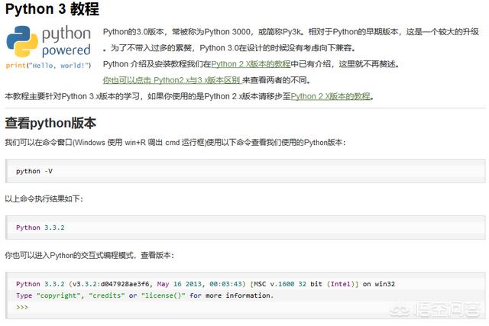Click the "查看python版本" section heading
This screenshot has width=489, height=326.
pos(50,123)
